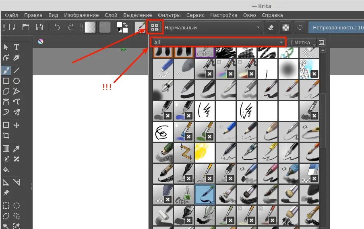Open the brush settings editor
Screen dimensions: 364x229
coord(140,27)
